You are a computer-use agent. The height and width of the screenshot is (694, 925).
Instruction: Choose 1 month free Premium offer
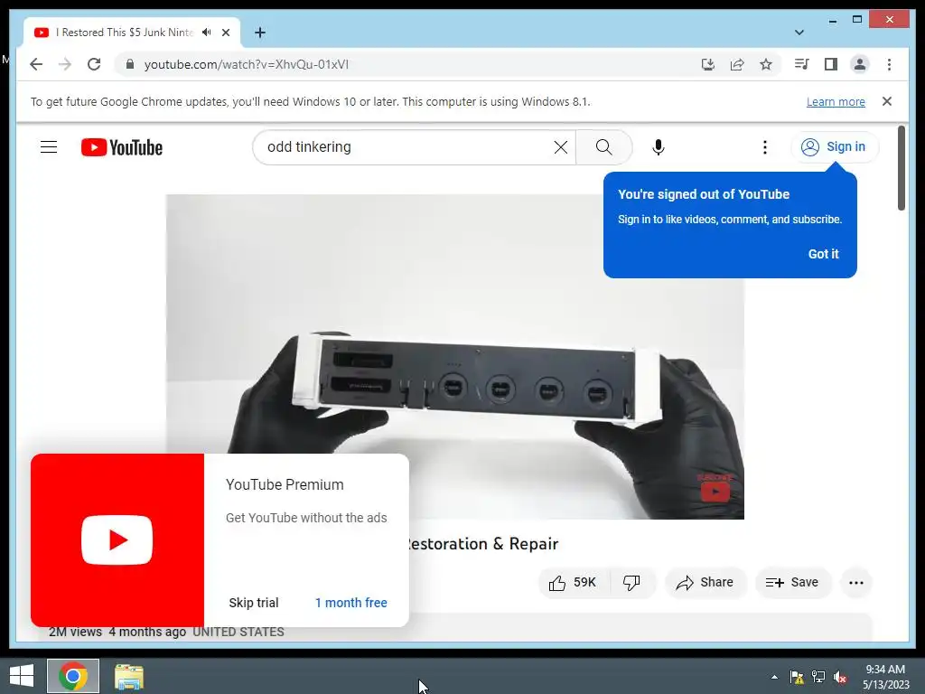click(x=351, y=603)
